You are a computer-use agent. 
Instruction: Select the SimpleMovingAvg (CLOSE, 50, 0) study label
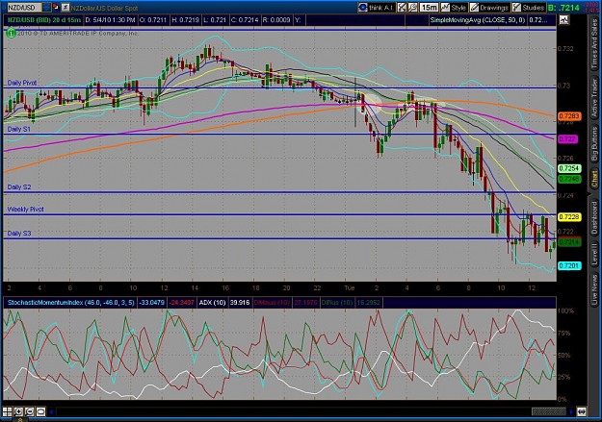pos(477,20)
